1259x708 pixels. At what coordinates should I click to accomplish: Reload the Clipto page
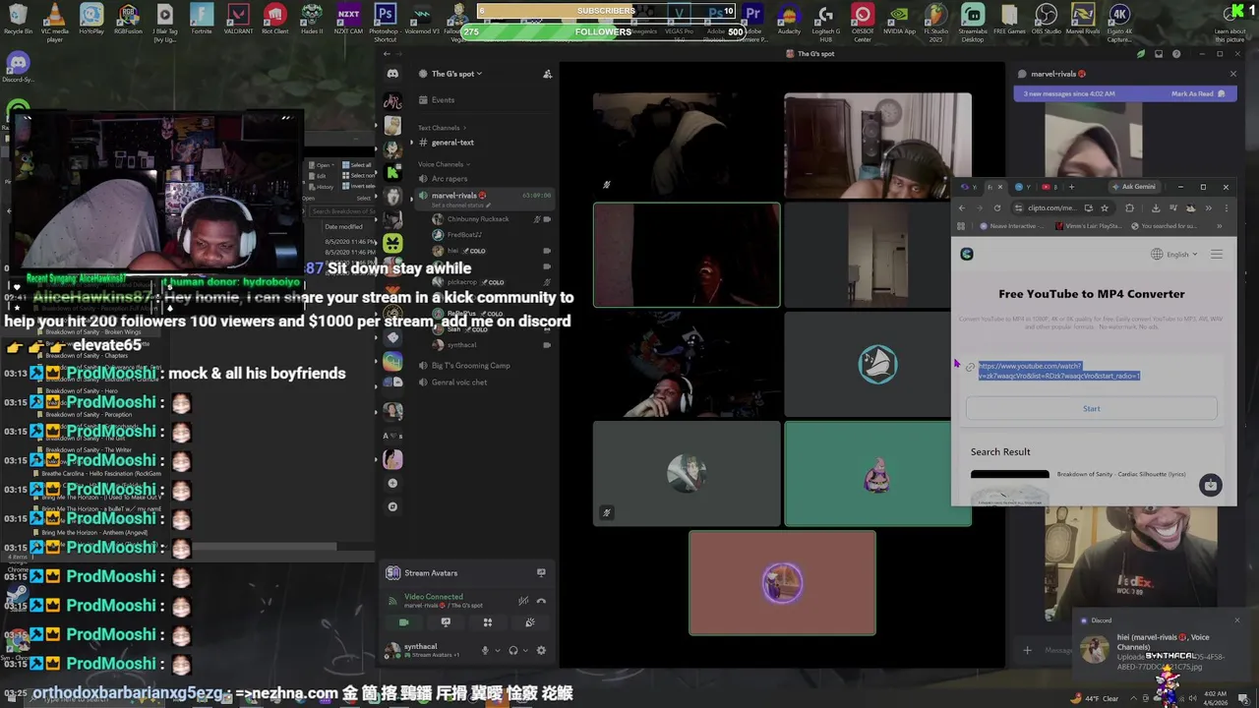pyautogui.click(x=997, y=208)
